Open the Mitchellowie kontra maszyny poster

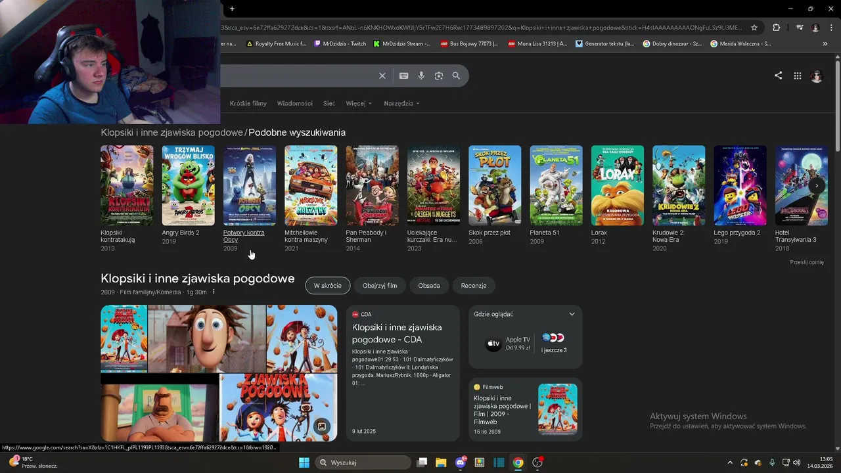(x=311, y=185)
